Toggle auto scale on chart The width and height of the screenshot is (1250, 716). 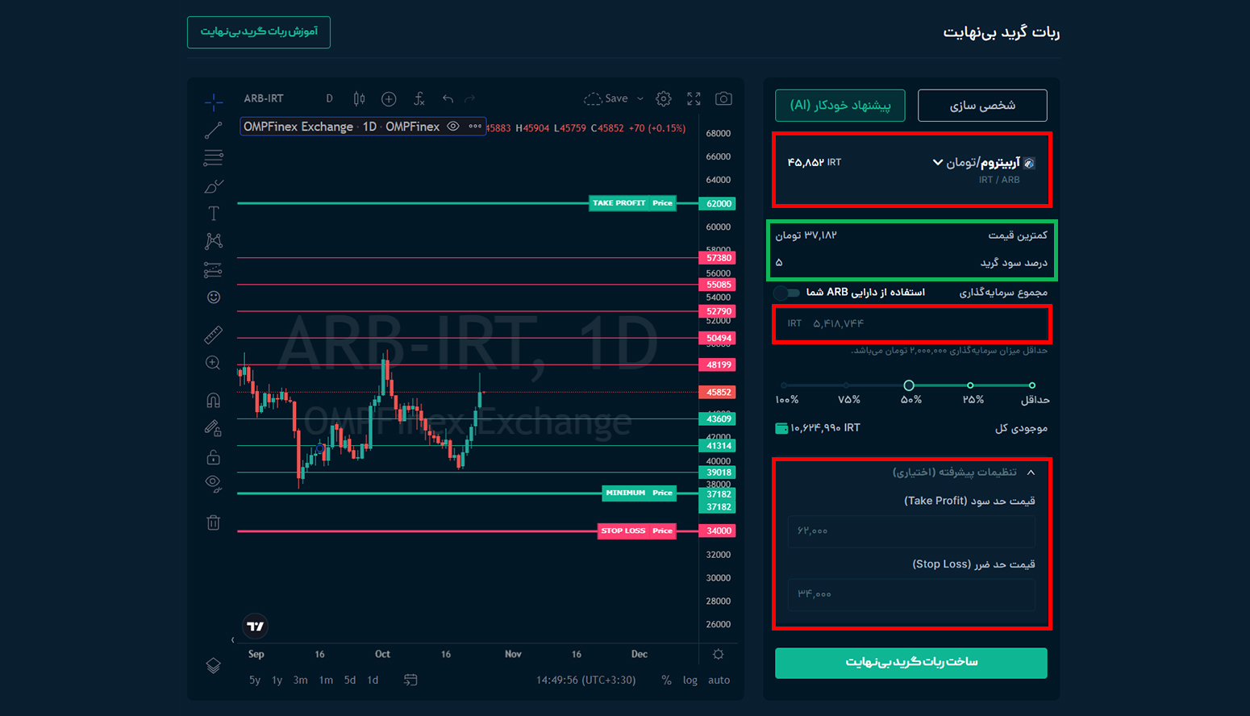pyautogui.click(x=719, y=680)
